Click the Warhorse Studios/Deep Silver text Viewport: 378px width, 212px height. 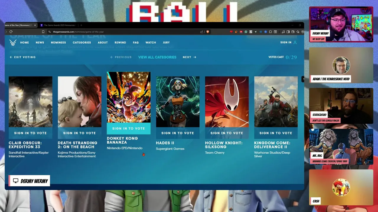pyautogui.click(x=272, y=154)
